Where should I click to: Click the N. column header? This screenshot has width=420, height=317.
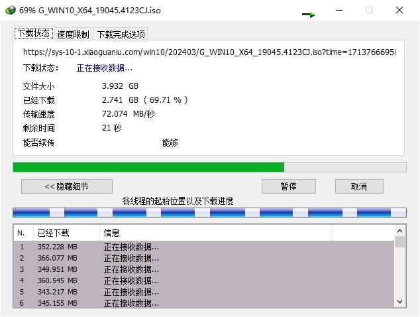(x=23, y=233)
